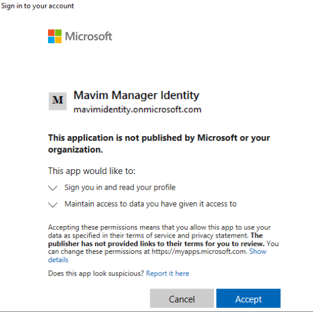Click the 'Sign in to your account' window title
Screen dimensions: 313x312
click(x=37, y=6)
